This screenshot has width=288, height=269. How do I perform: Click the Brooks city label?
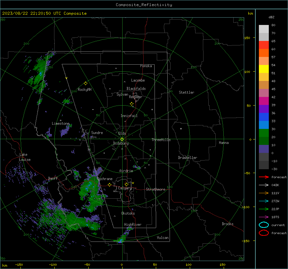228,224
